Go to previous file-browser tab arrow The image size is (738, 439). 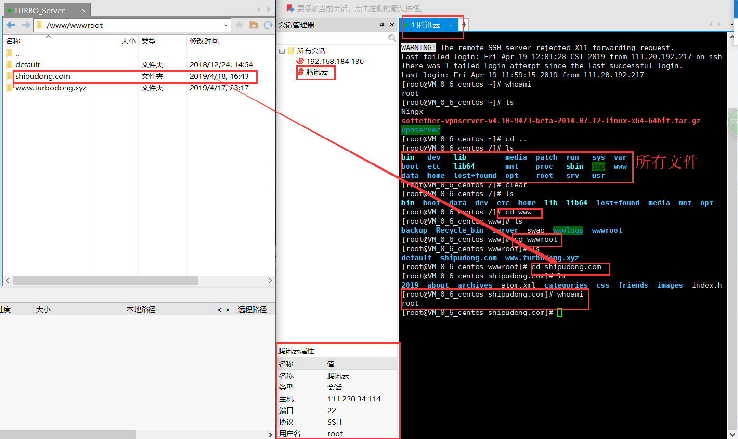pos(259,10)
